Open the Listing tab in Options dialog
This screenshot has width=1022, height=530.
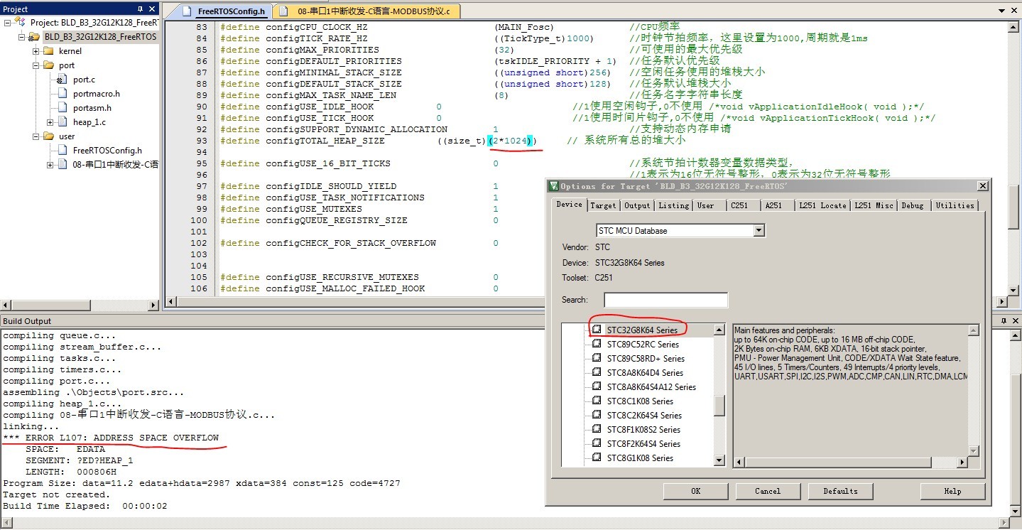pos(673,205)
